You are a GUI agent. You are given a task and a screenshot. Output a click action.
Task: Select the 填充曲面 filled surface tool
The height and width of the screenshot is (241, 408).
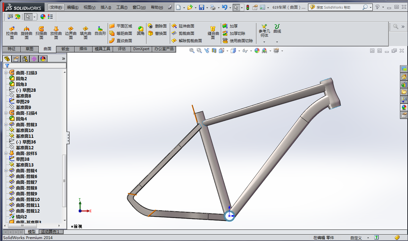point(86,33)
